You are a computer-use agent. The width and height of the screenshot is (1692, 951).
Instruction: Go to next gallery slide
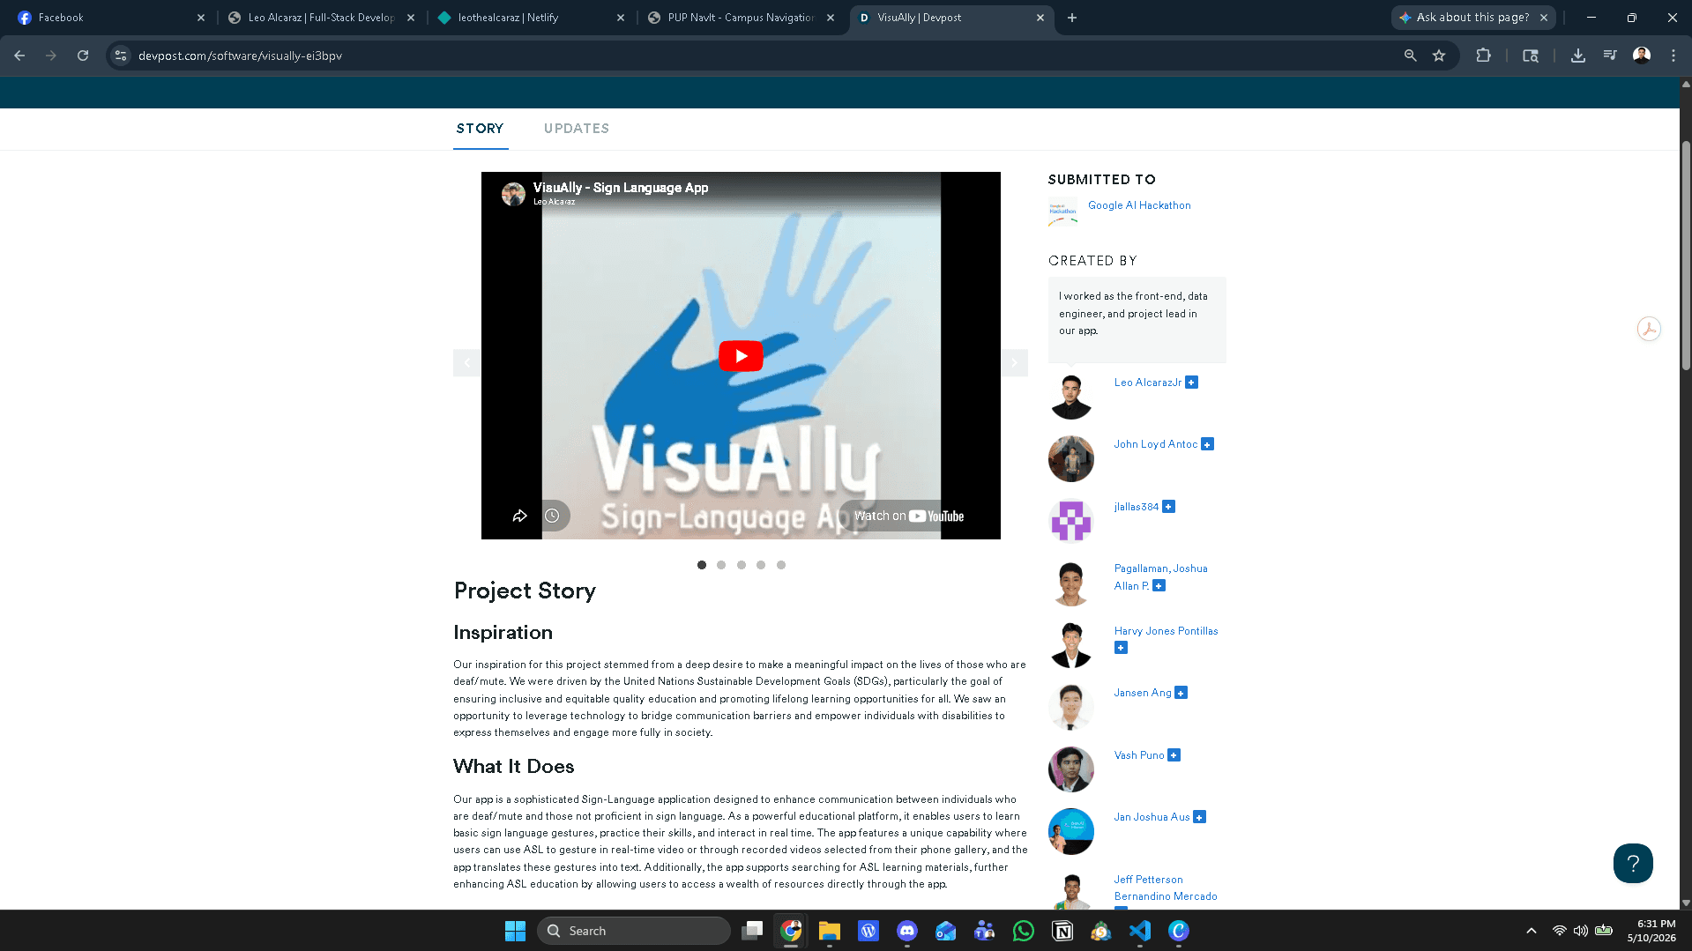pyautogui.click(x=1014, y=362)
